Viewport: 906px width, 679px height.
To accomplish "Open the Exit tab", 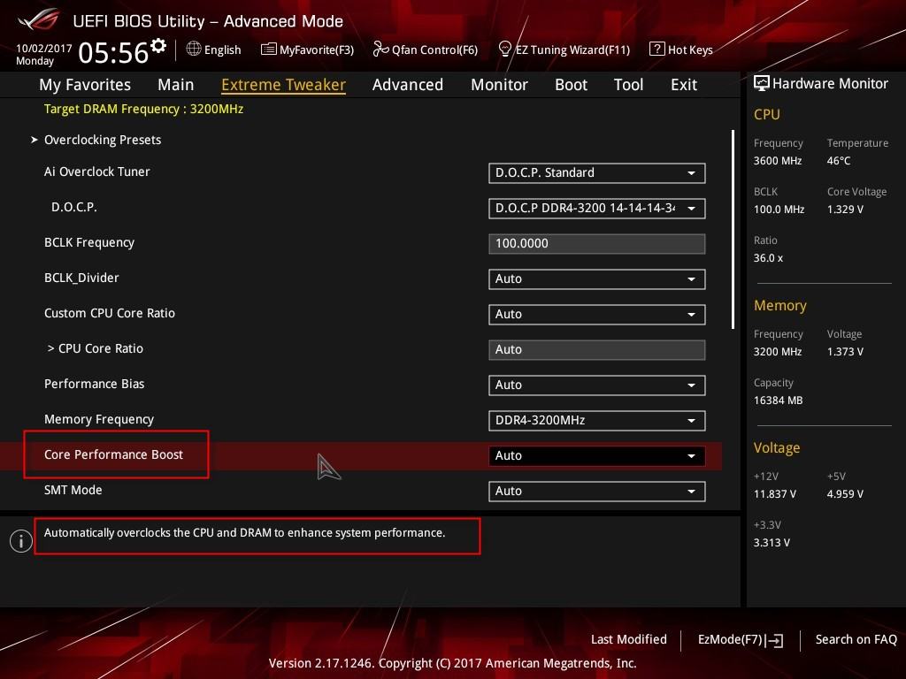I will click(684, 85).
